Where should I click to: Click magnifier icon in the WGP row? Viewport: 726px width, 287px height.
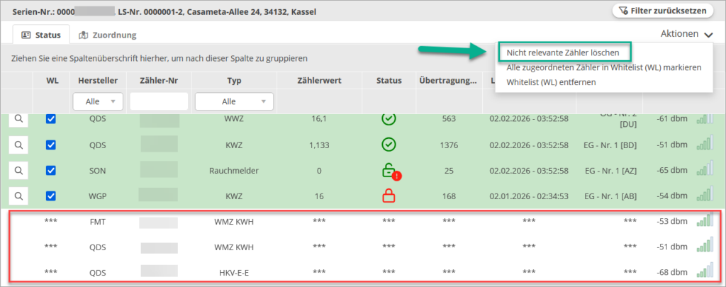coord(18,196)
